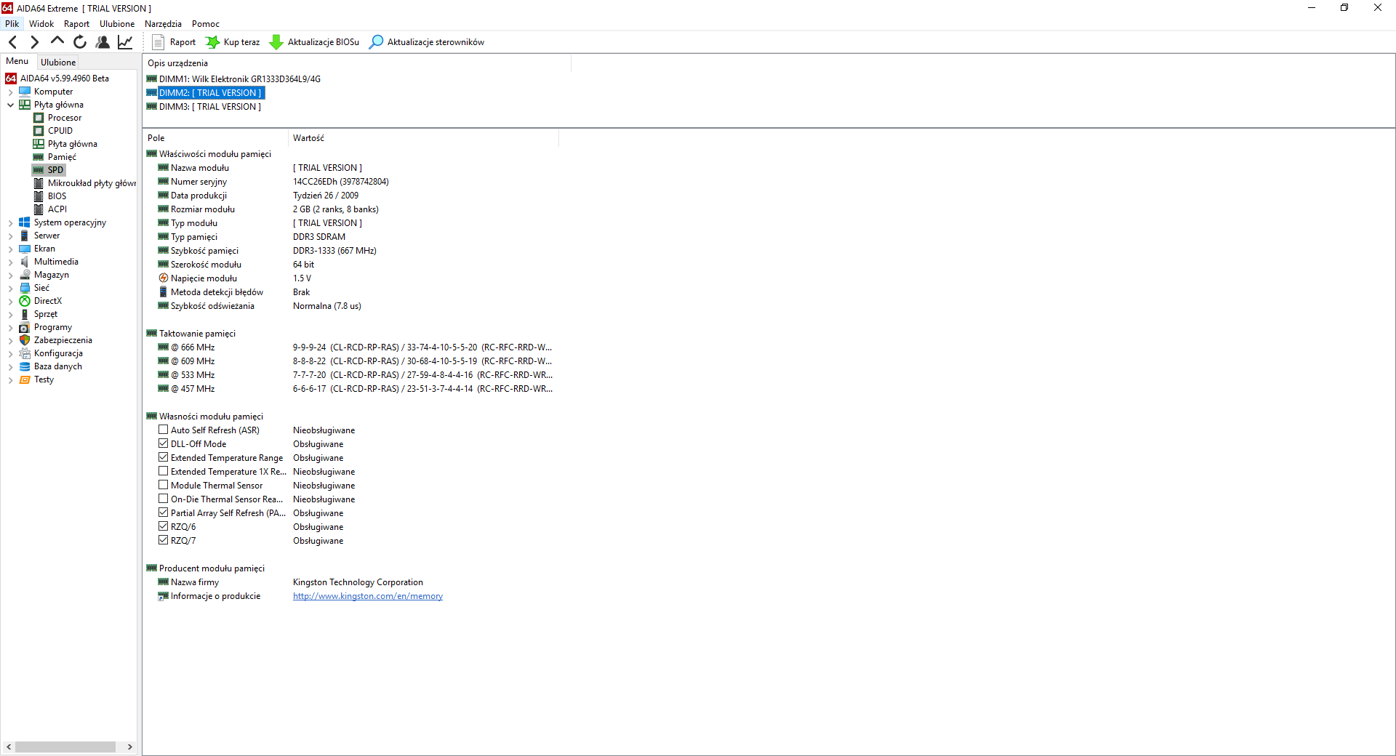Click the sidebar horizontal scrollbar thumb
1396x756 pixels.
pos(65,747)
